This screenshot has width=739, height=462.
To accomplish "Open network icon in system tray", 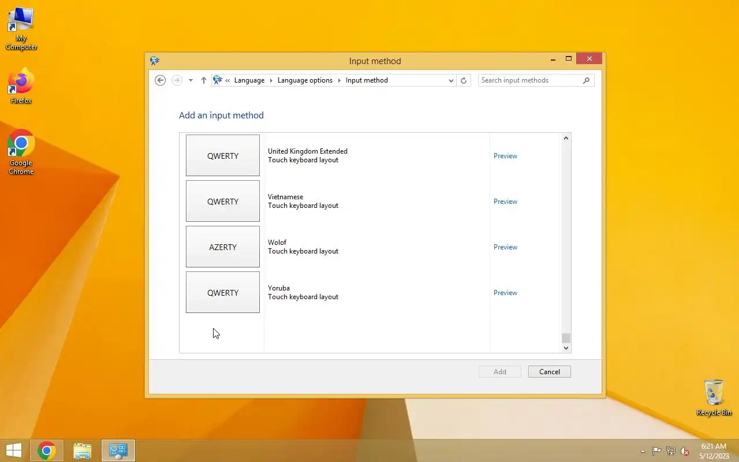I will pos(671,451).
